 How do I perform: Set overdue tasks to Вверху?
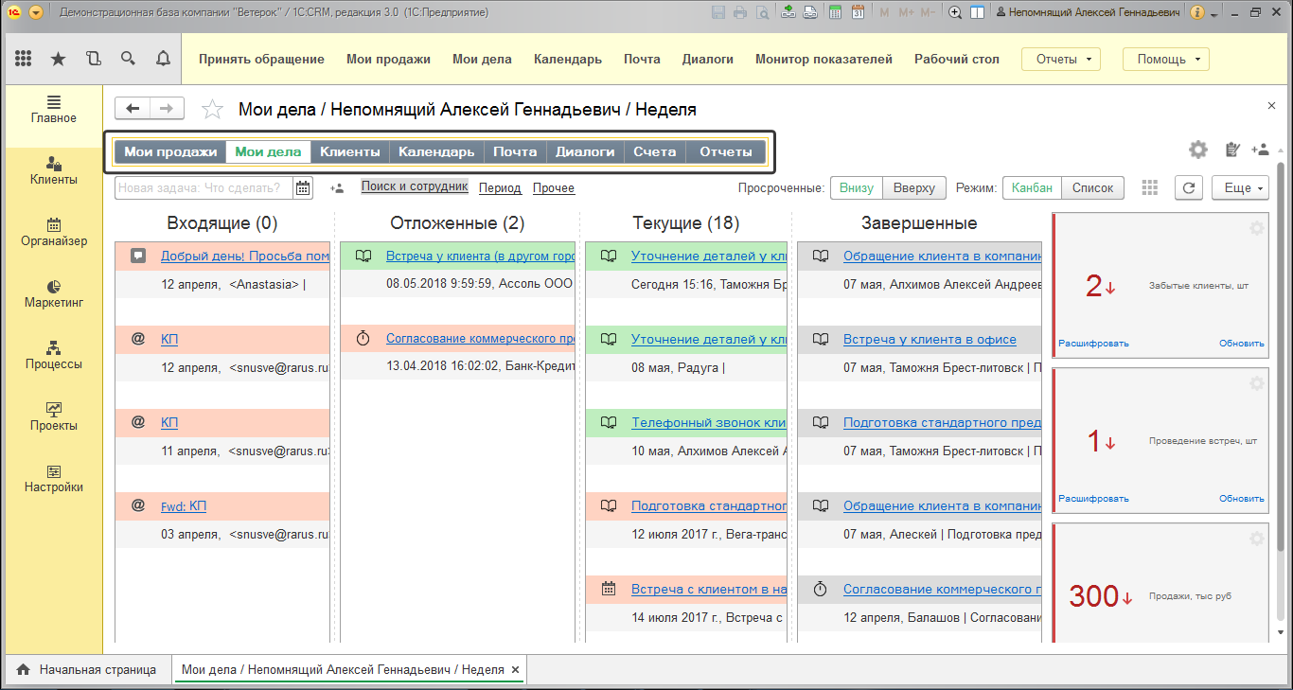[915, 187]
